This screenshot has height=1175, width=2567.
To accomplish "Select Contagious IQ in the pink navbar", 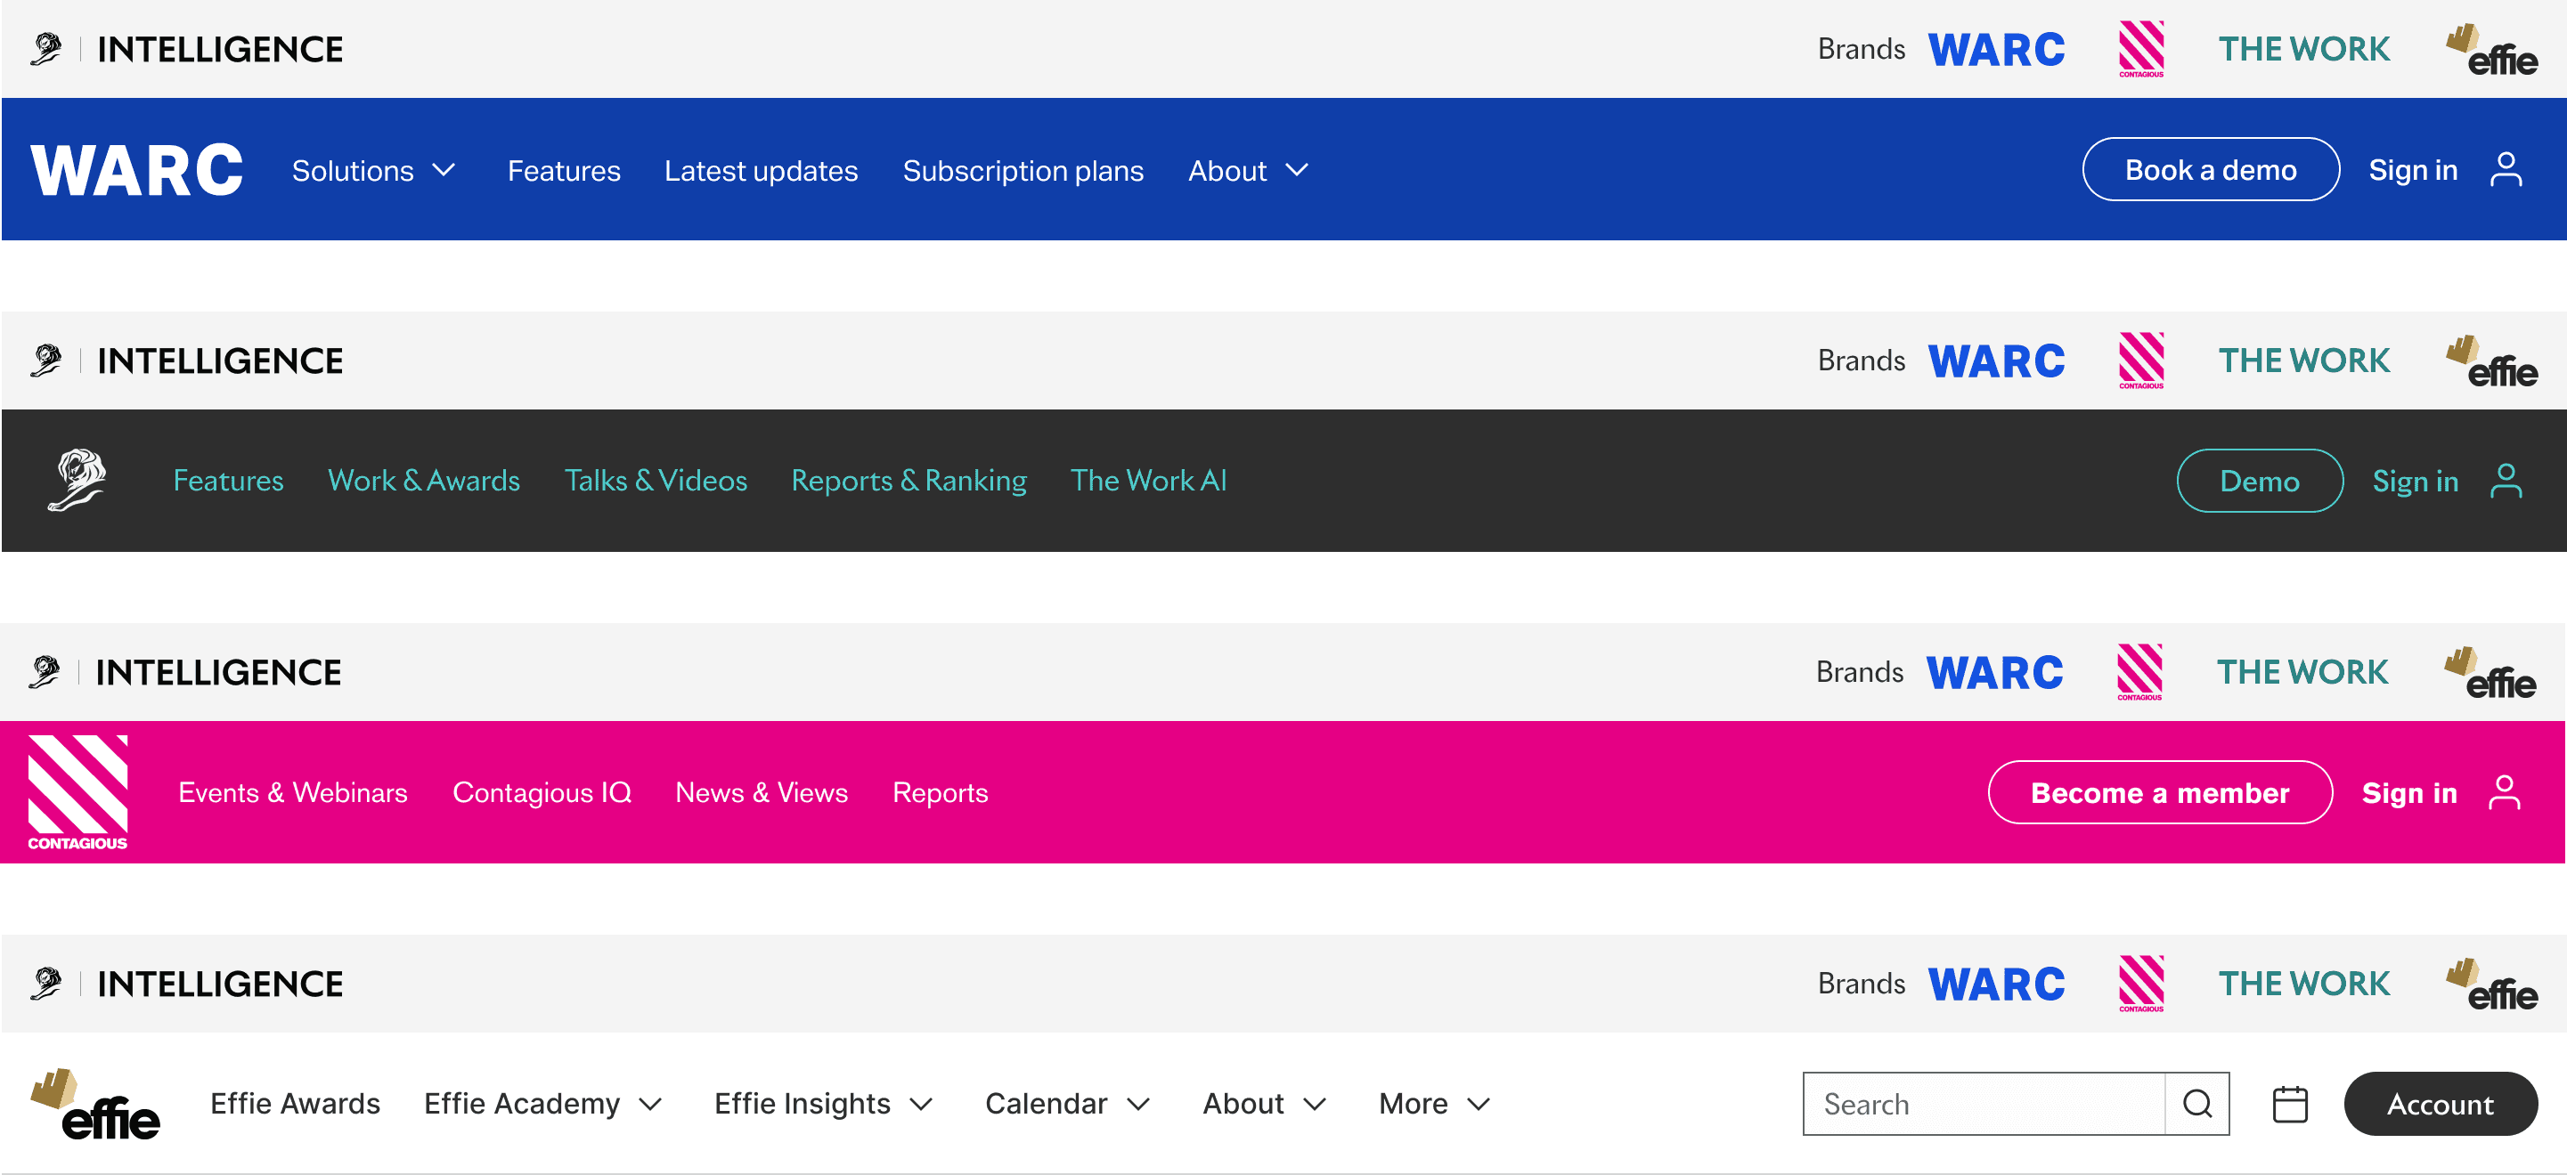I will 542,792.
